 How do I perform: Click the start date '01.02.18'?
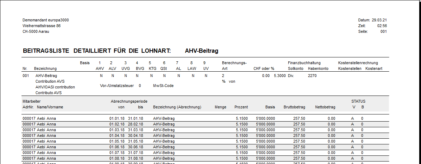(117, 124)
